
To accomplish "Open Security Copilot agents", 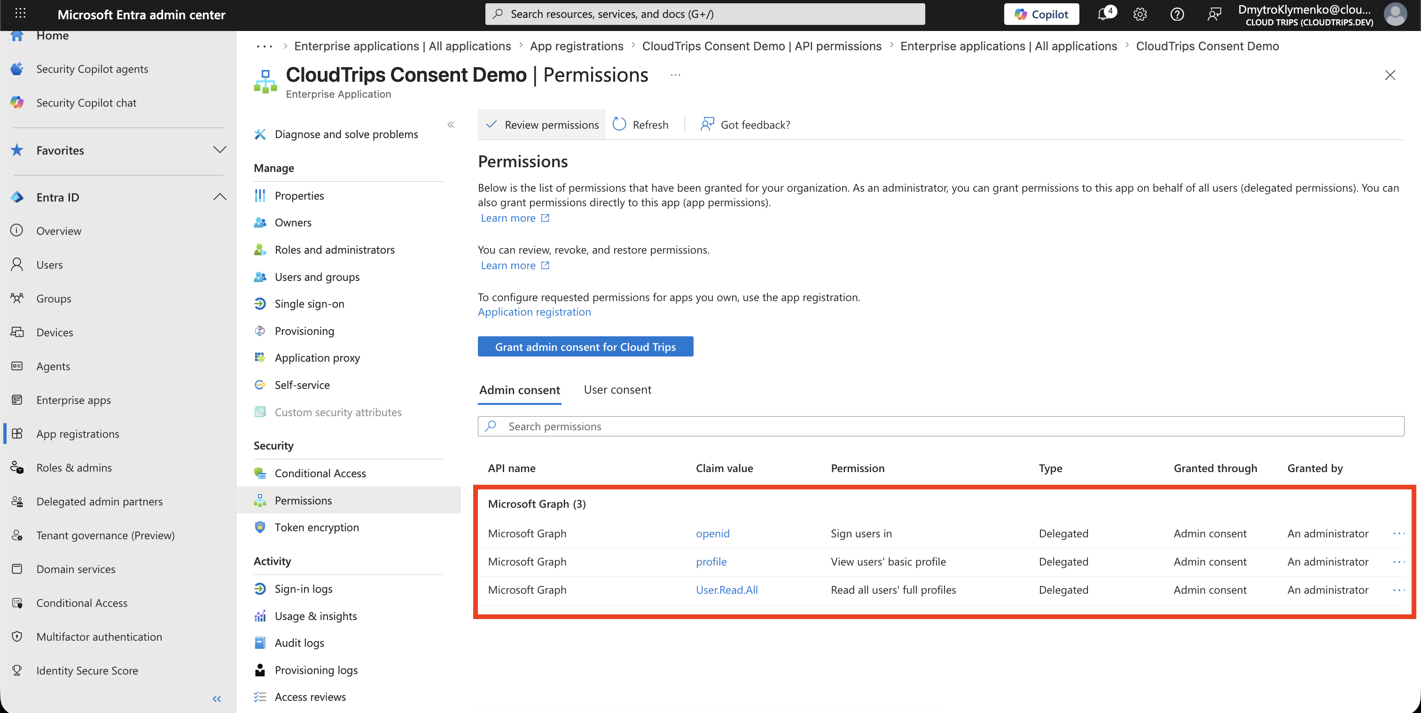I will [92, 69].
